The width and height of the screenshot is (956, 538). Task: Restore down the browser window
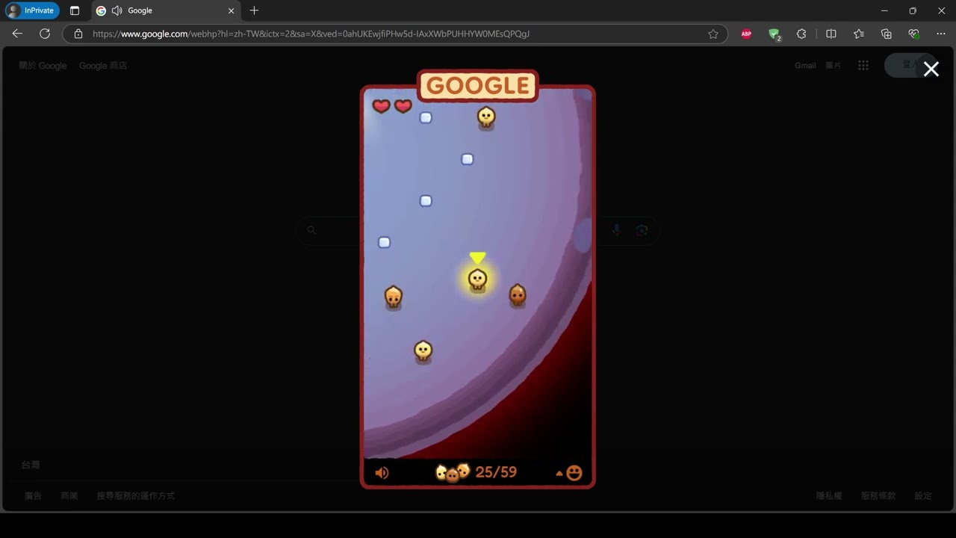pyautogui.click(x=913, y=10)
